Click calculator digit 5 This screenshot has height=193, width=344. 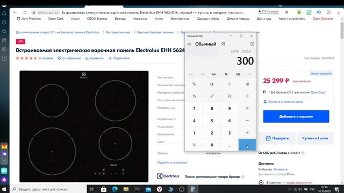[x=212, y=121]
